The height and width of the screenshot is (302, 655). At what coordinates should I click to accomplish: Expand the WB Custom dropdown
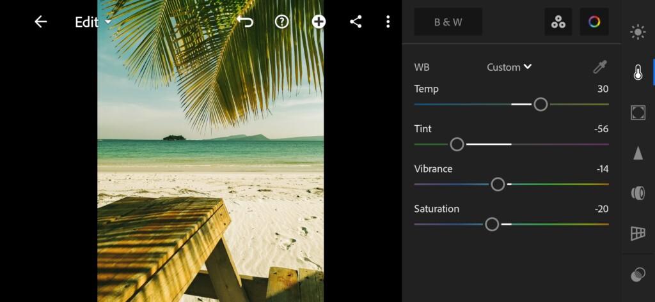click(x=509, y=67)
